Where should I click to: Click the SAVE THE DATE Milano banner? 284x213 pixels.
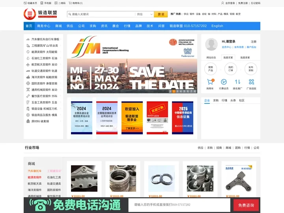[x=132, y=64]
